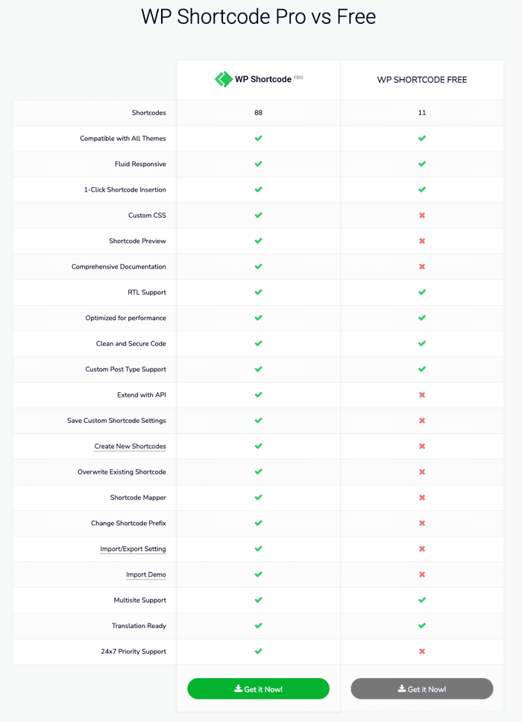Click the green Get it Now button
522x722 pixels.
pyautogui.click(x=258, y=688)
